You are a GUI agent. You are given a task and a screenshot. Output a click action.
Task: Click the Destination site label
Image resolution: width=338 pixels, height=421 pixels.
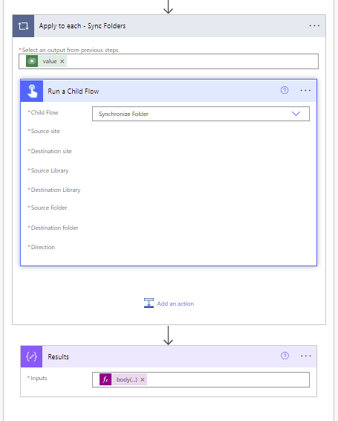pyautogui.click(x=51, y=151)
